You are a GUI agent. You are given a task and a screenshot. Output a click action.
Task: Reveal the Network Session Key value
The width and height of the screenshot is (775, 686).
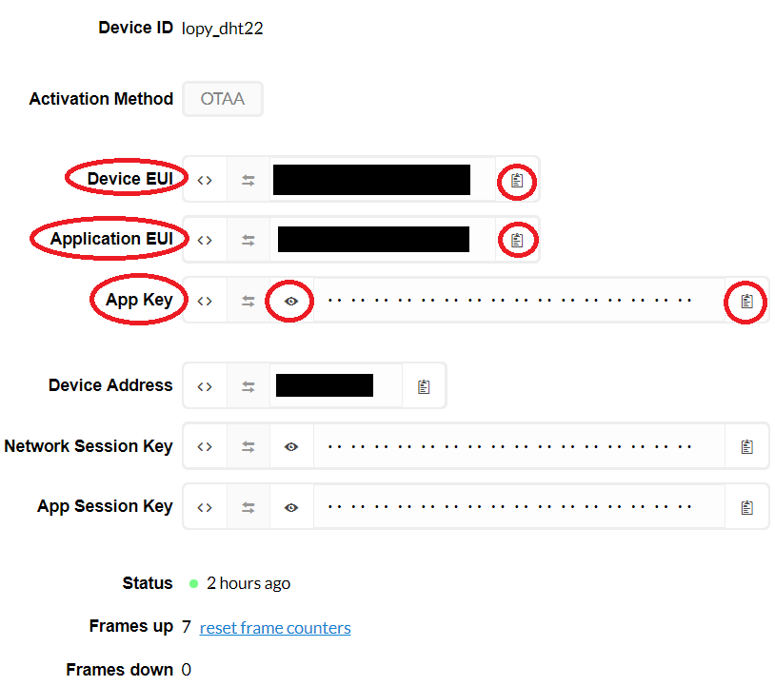tap(291, 446)
